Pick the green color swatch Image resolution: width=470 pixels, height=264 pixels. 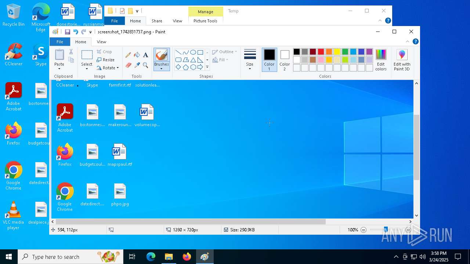[345, 52]
